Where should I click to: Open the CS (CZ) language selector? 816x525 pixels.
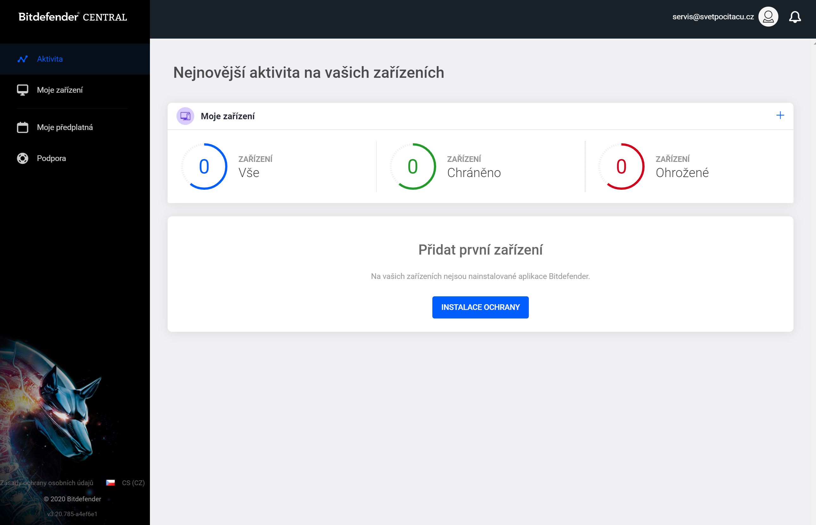pyautogui.click(x=133, y=483)
